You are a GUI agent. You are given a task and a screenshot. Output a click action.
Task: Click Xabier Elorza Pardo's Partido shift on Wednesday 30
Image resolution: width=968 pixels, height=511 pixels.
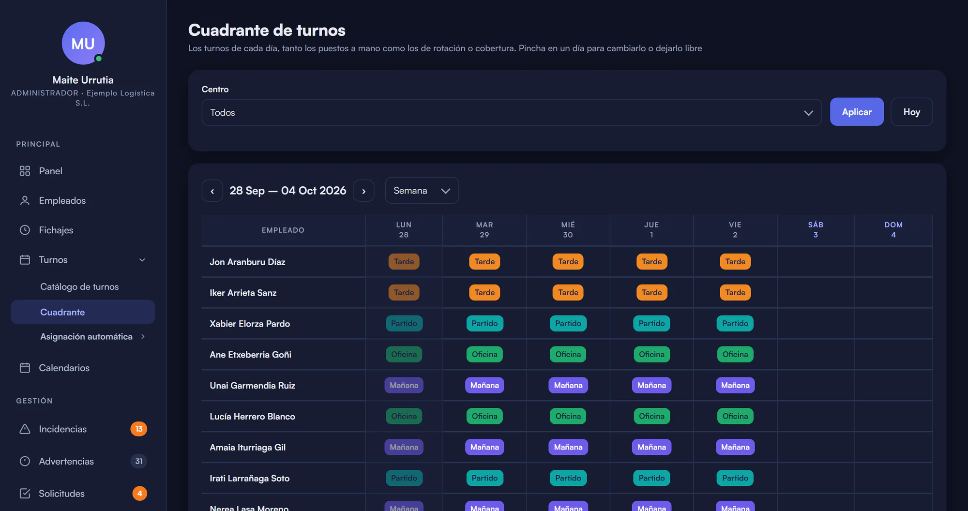click(x=568, y=323)
